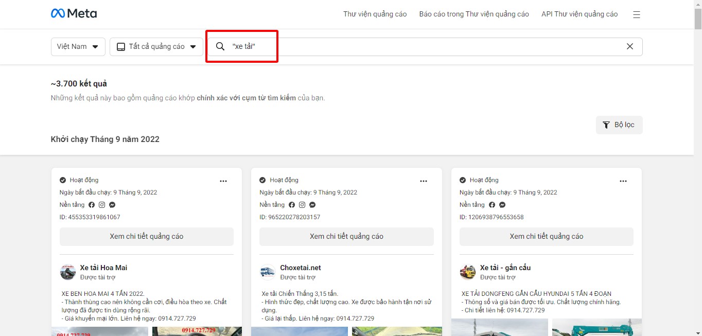Click Xe tải - gắn cẩu page avatar

[468, 272]
